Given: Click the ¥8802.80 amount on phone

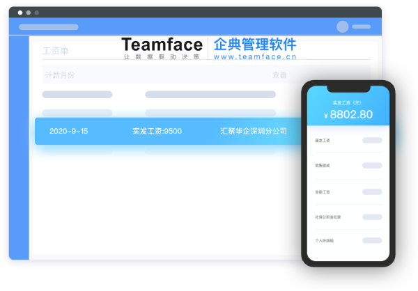Looking at the screenshot, I should point(348,115).
